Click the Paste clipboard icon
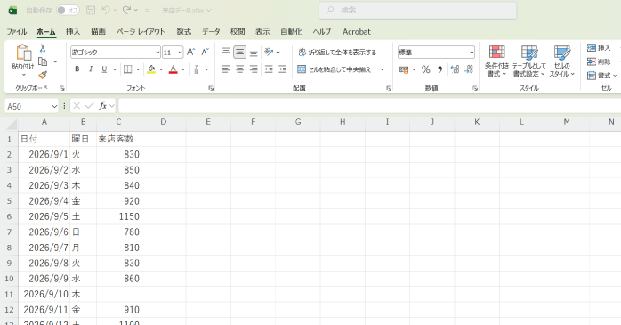The height and width of the screenshot is (325, 621). click(x=23, y=53)
